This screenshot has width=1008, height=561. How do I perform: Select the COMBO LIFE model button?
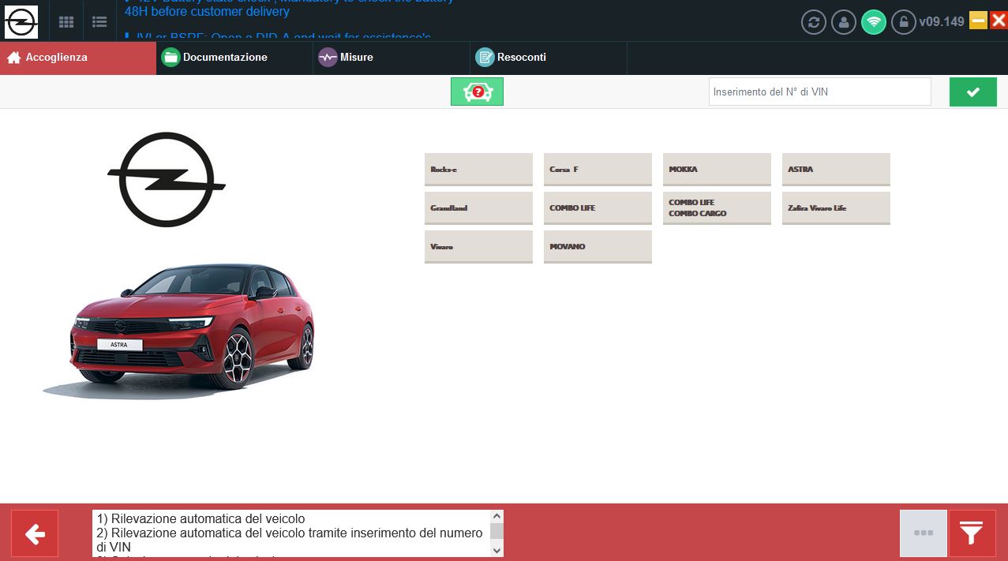click(598, 208)
